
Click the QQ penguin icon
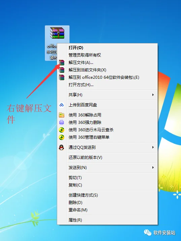[62, 147]
